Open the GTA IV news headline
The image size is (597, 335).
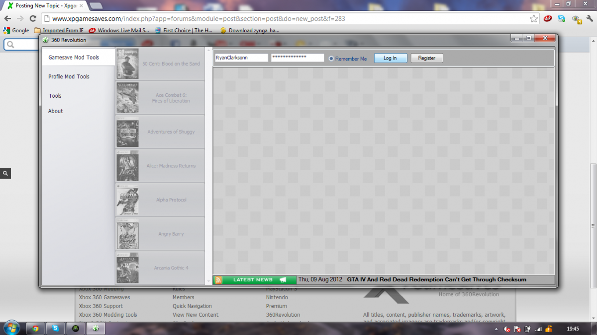436,280
